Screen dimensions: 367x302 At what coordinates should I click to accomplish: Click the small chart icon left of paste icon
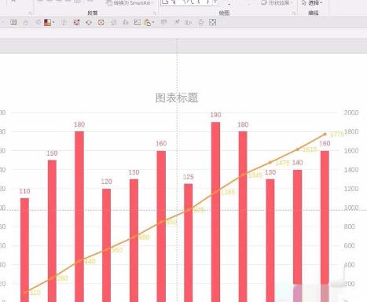coord(138,23)
